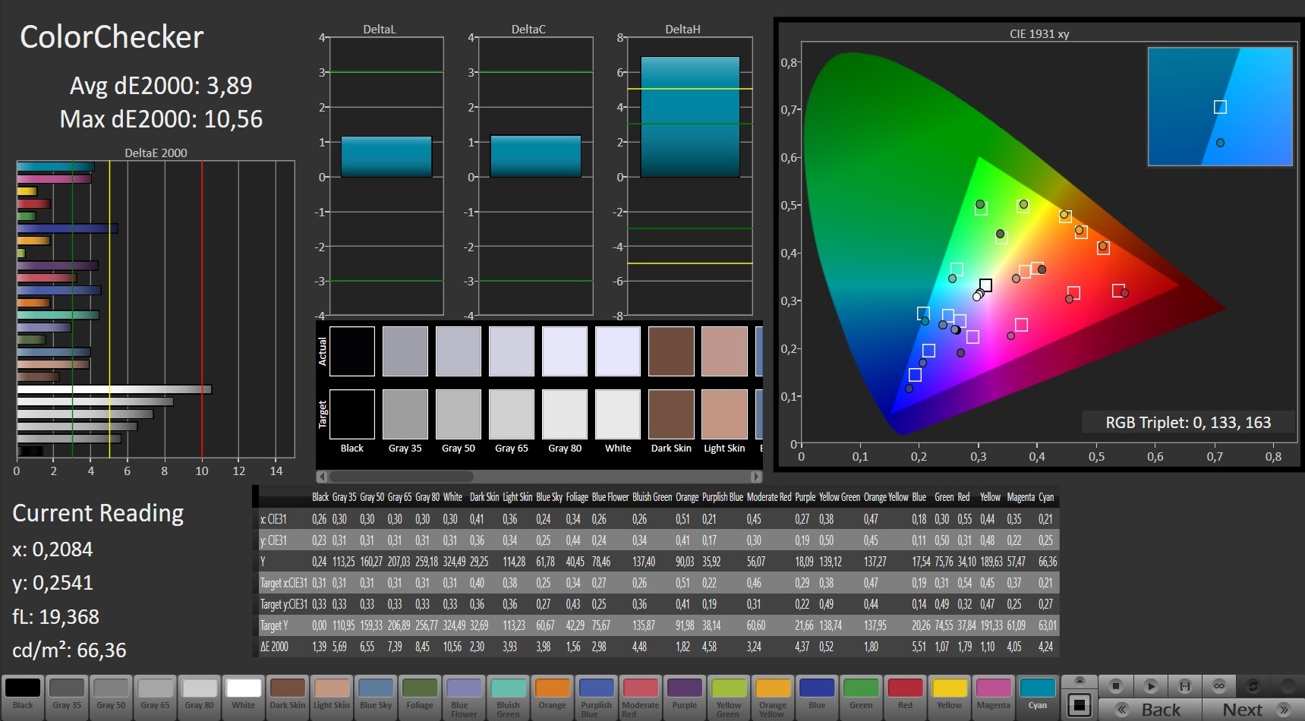Screen dimensions: 1305x721
Task: Click the 'Avg dE2000: 3,89' text
Action: pos(161,86)
